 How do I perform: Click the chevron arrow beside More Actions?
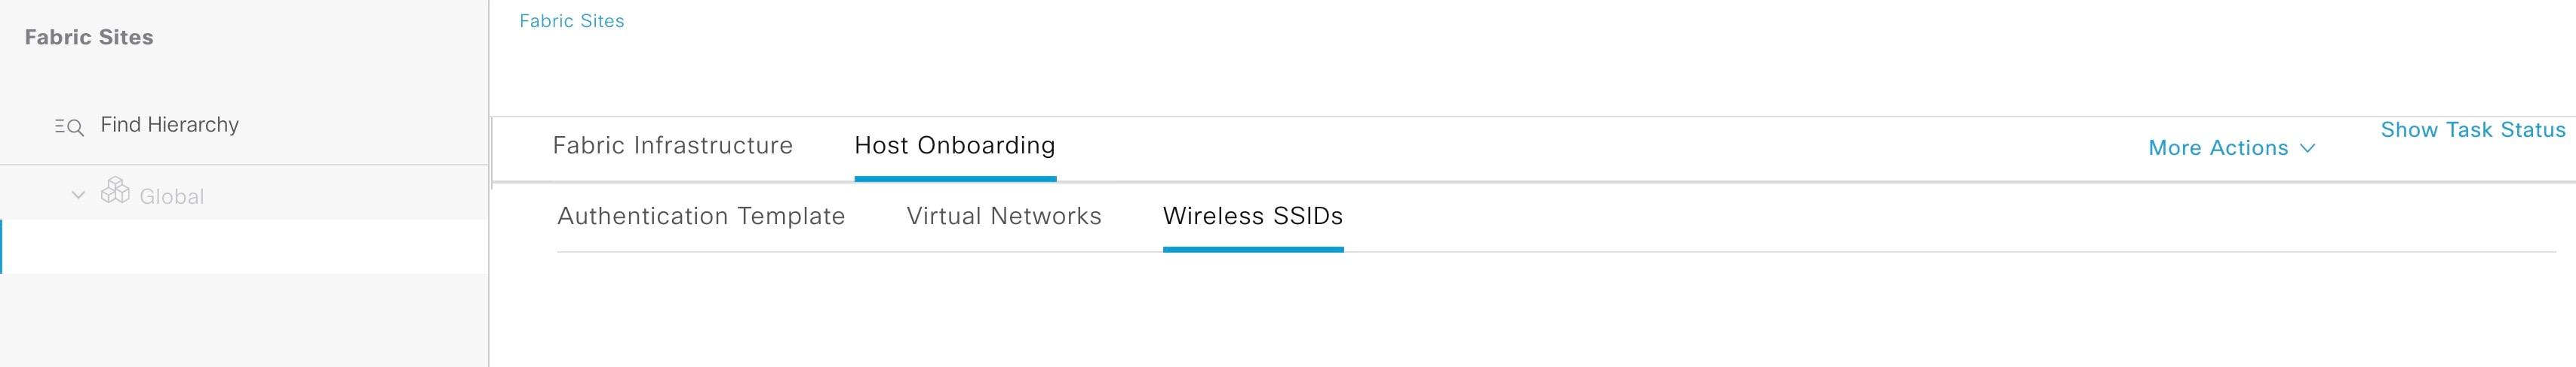pyautogui.click(x=2308, y=149)
